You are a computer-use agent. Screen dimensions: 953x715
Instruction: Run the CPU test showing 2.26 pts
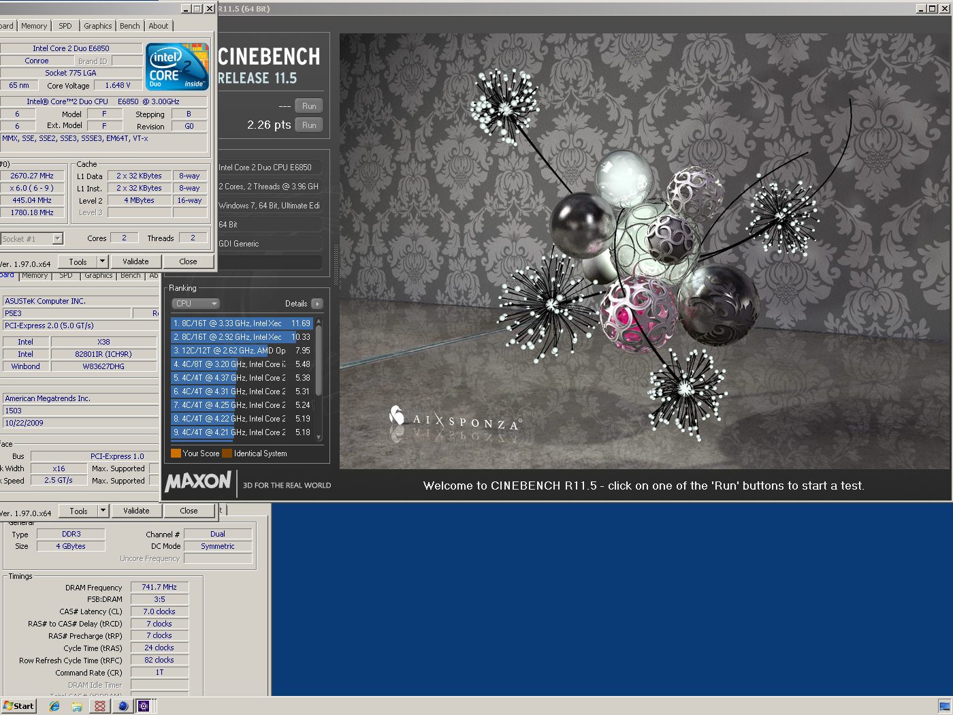pyautogui.click(x=309, y=125)
